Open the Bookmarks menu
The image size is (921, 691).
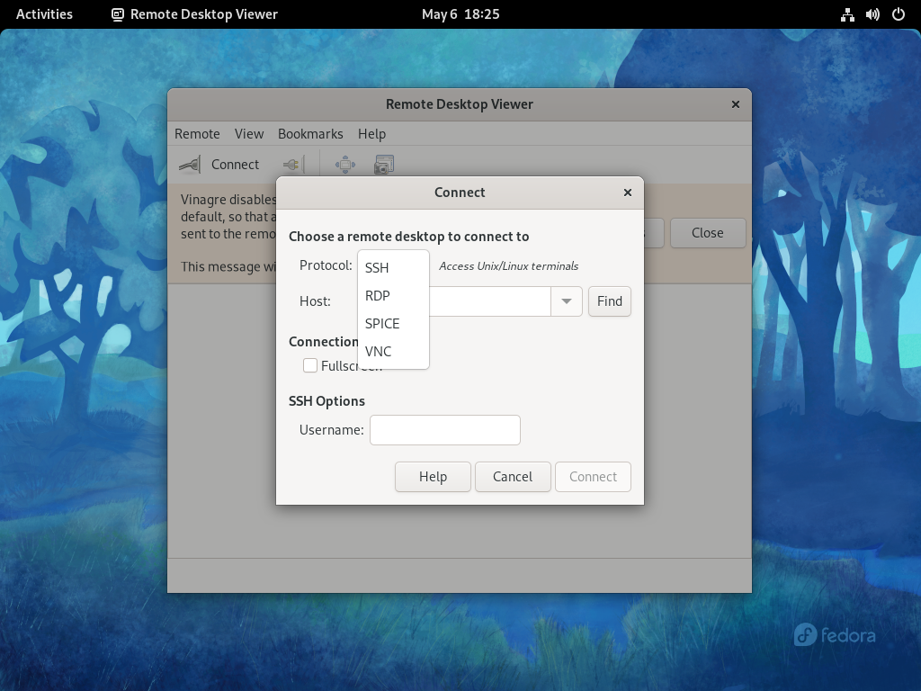310,134
